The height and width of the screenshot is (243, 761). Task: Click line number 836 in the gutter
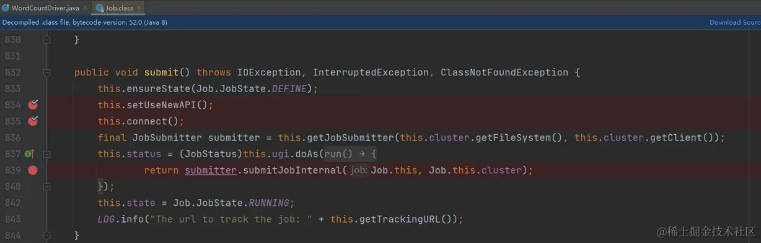coord(12,137)
